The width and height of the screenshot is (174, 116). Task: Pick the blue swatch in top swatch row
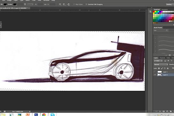point(160,11)
